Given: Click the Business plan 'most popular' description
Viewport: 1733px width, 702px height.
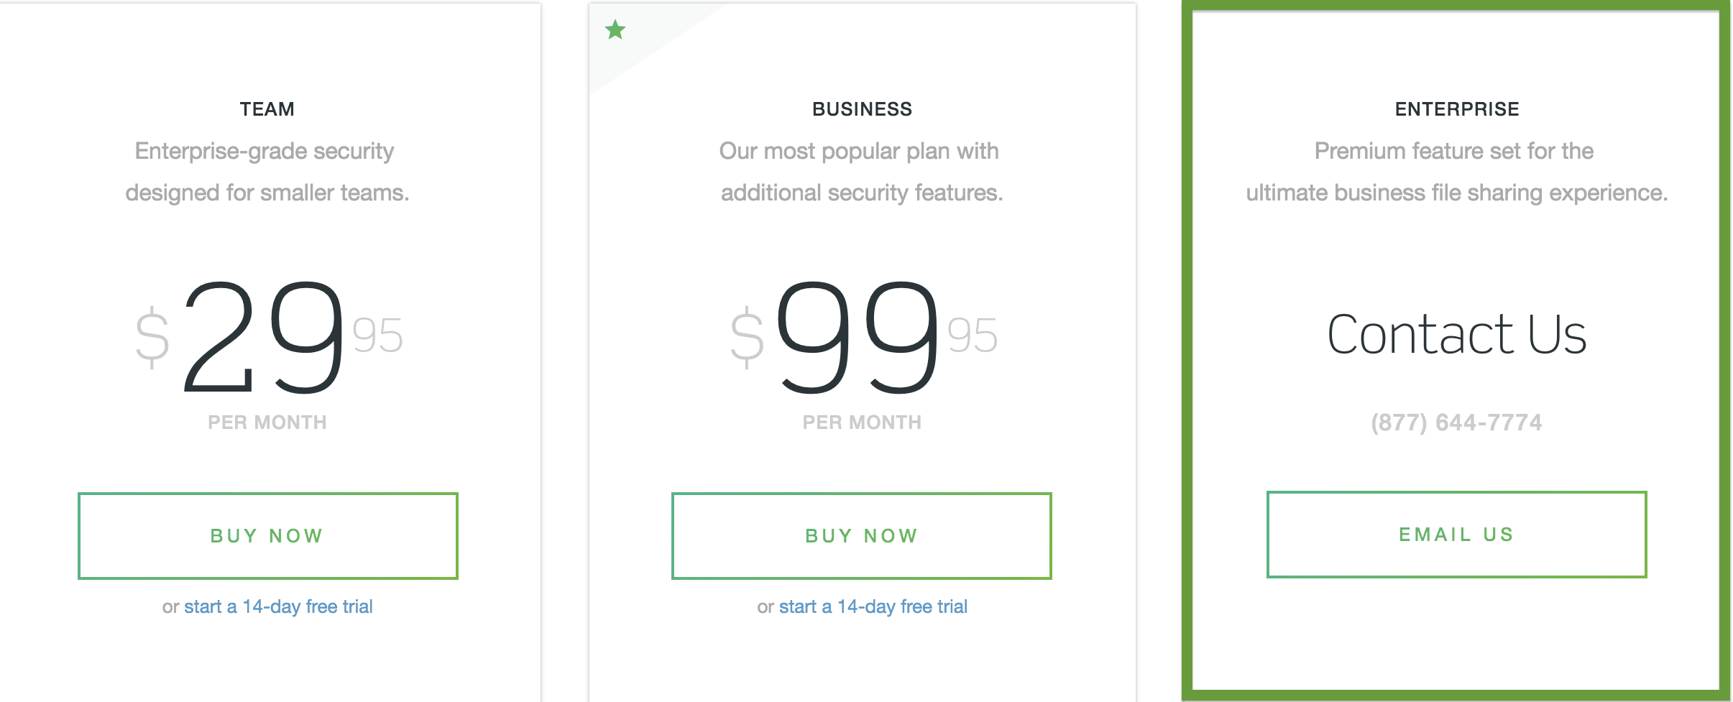Looking at the screenshot, I should [861, 172].
